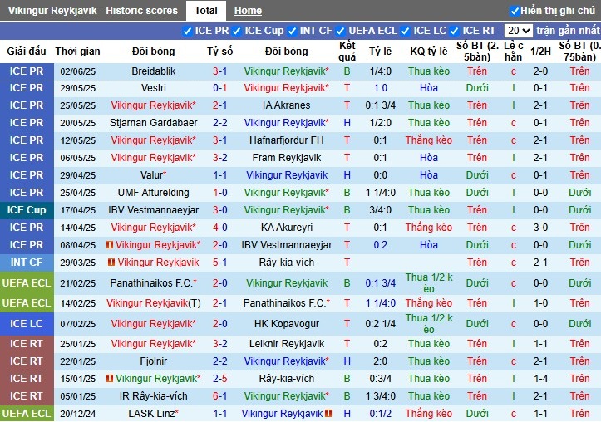This screenshot has height=422, width=601.
Task: Click red card icon on 15/01/25 Vikingur row
Action: click(110, 378)
